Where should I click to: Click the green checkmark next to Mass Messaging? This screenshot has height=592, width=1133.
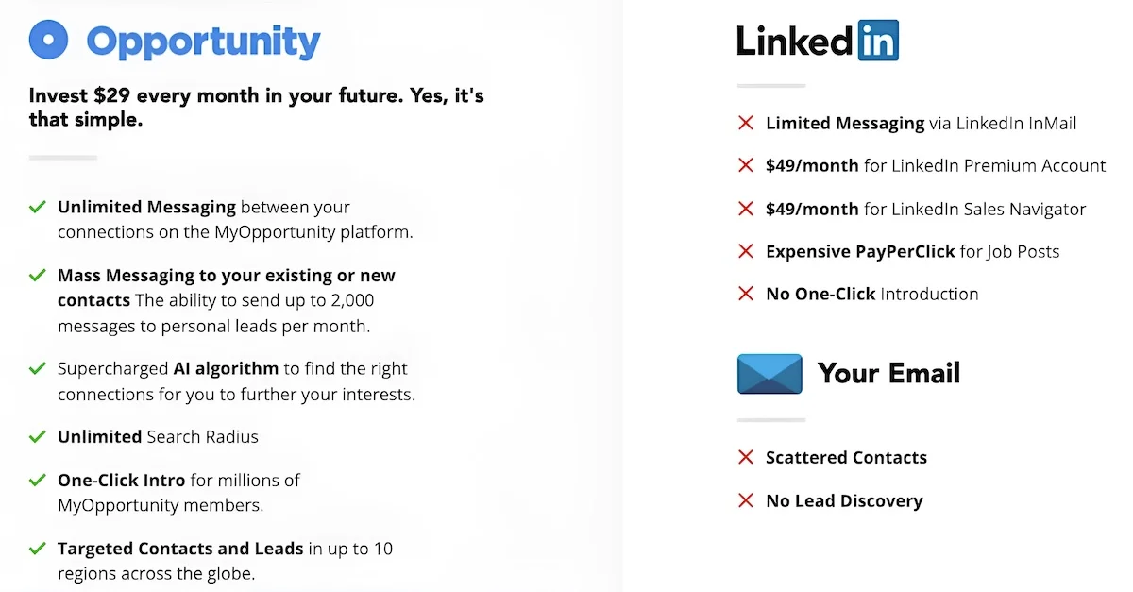[x=38, y=276]
